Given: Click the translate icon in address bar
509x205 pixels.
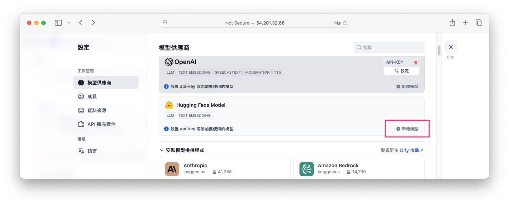Looking at the screenshot, I should coord(337,23).
